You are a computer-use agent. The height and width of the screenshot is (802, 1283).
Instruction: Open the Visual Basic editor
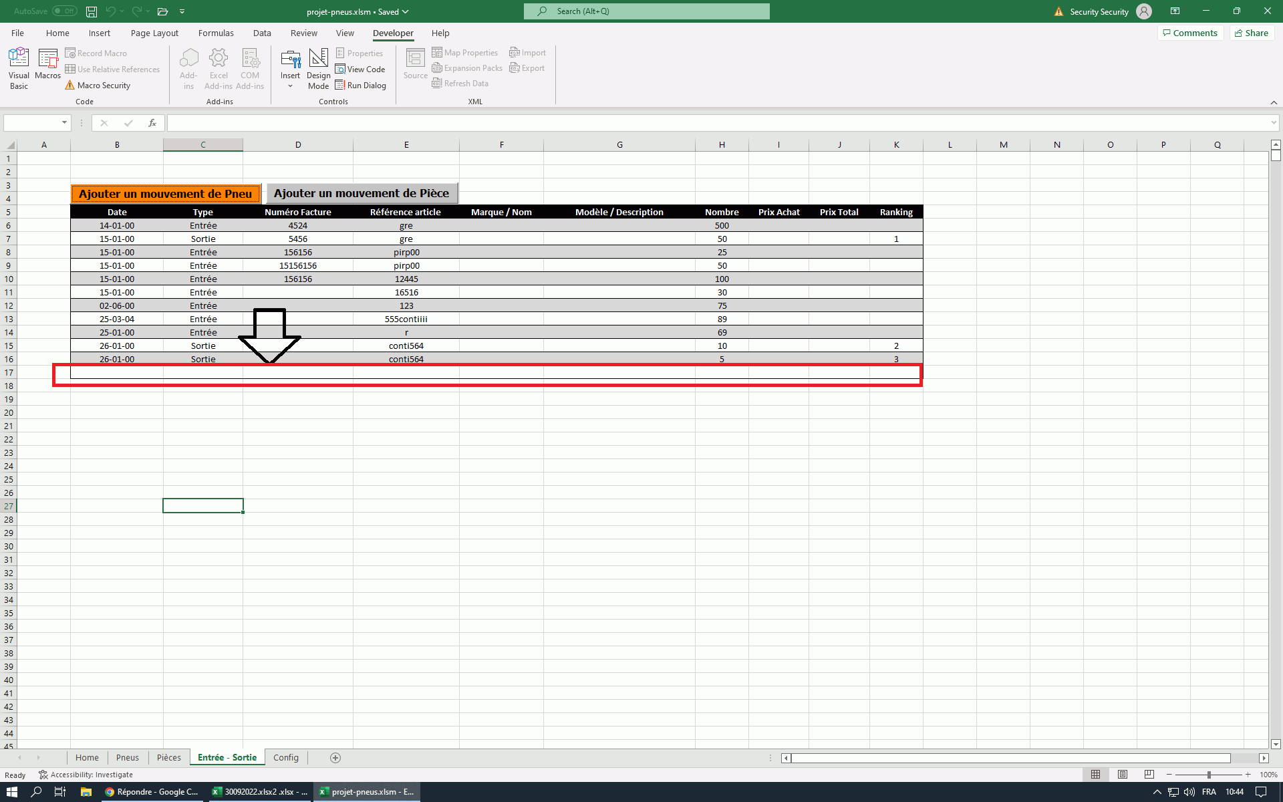point(19,68)
